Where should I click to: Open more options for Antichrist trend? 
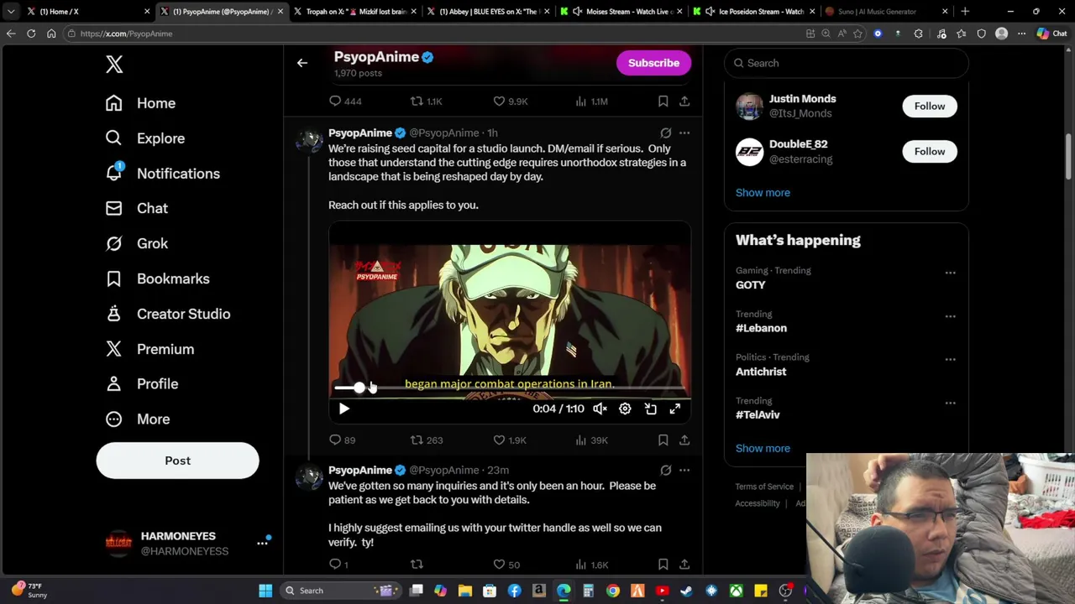950,359
